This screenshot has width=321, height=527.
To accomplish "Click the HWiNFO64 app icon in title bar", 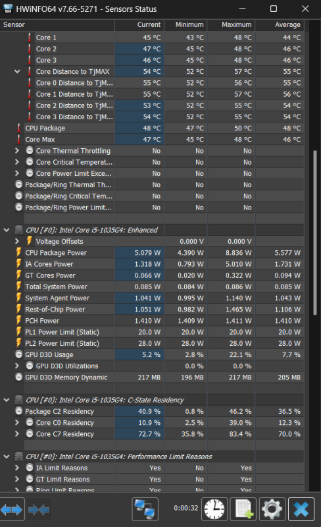I will point(8,9).
